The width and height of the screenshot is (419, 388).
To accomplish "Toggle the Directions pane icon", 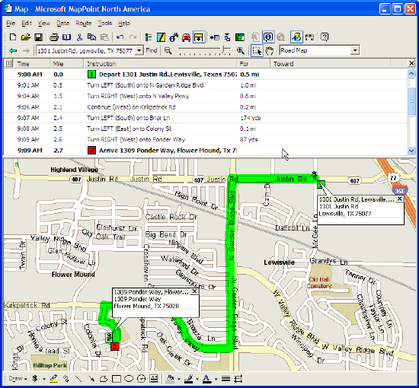I will pyautogui.click(x=199, y=37).
